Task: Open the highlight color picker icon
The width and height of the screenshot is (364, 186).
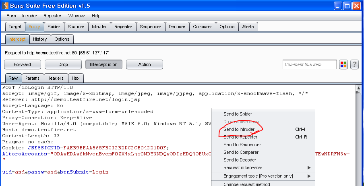Action: [343, 64]
